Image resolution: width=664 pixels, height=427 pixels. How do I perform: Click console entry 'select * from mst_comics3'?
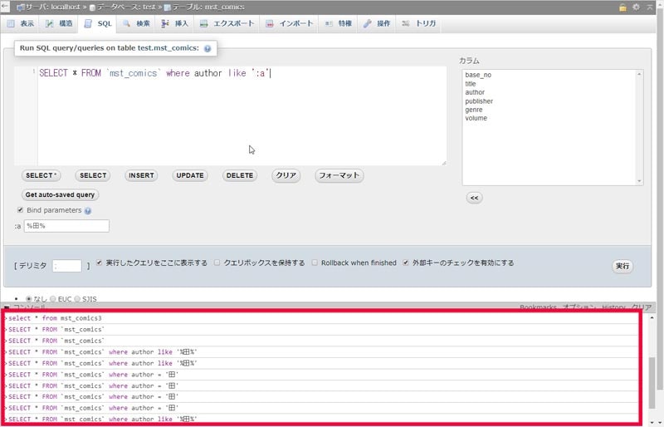point(55,318)
